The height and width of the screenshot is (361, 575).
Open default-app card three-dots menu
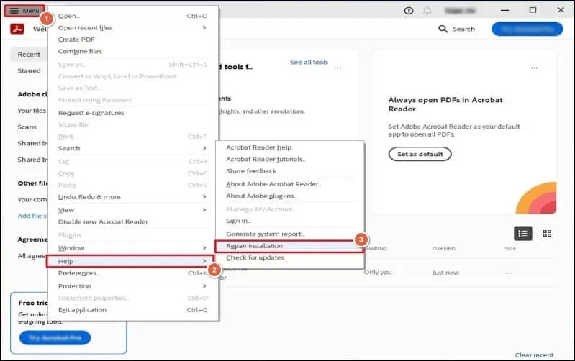tap(534, 68)
